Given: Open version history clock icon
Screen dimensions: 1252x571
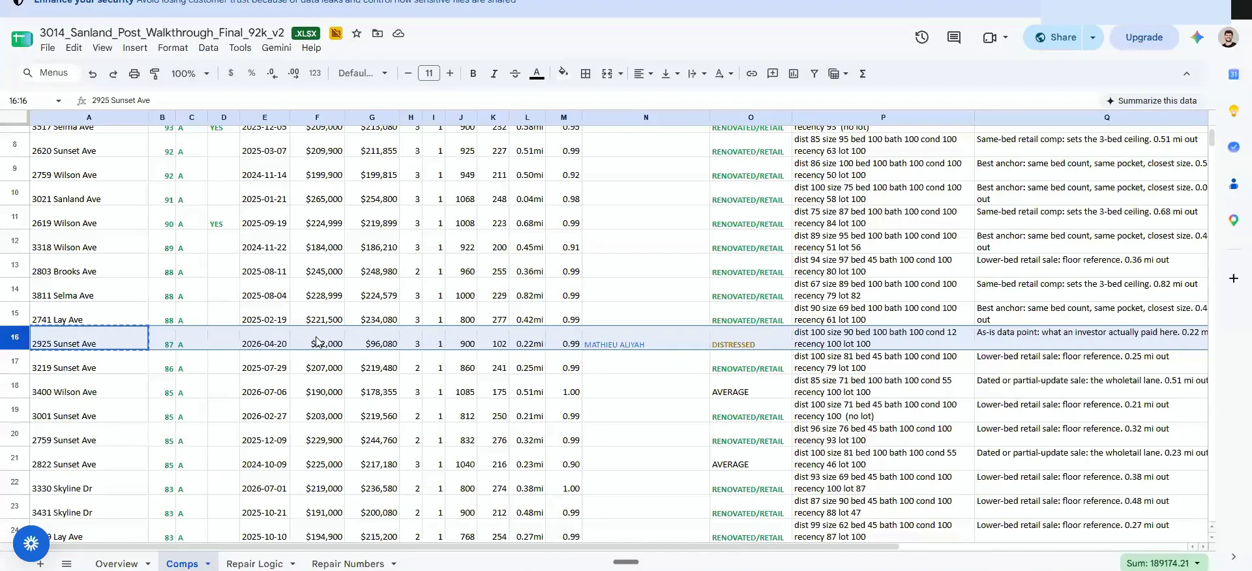Looking at the screenshot, I should coord(922,37).
